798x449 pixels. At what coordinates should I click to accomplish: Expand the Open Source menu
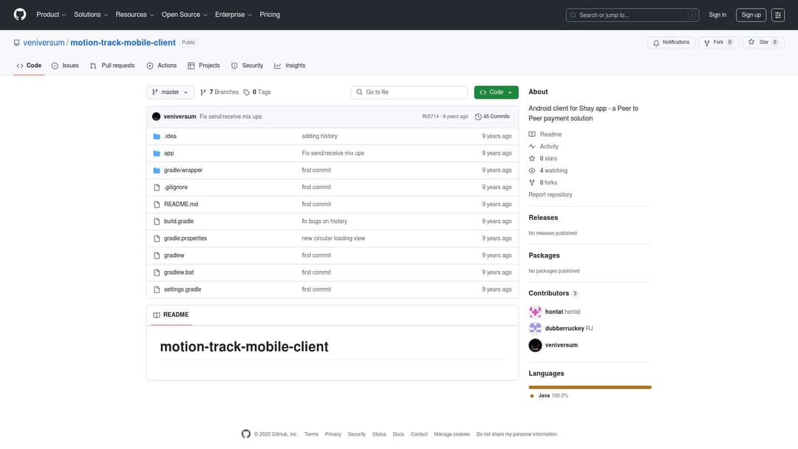[184, 15]
